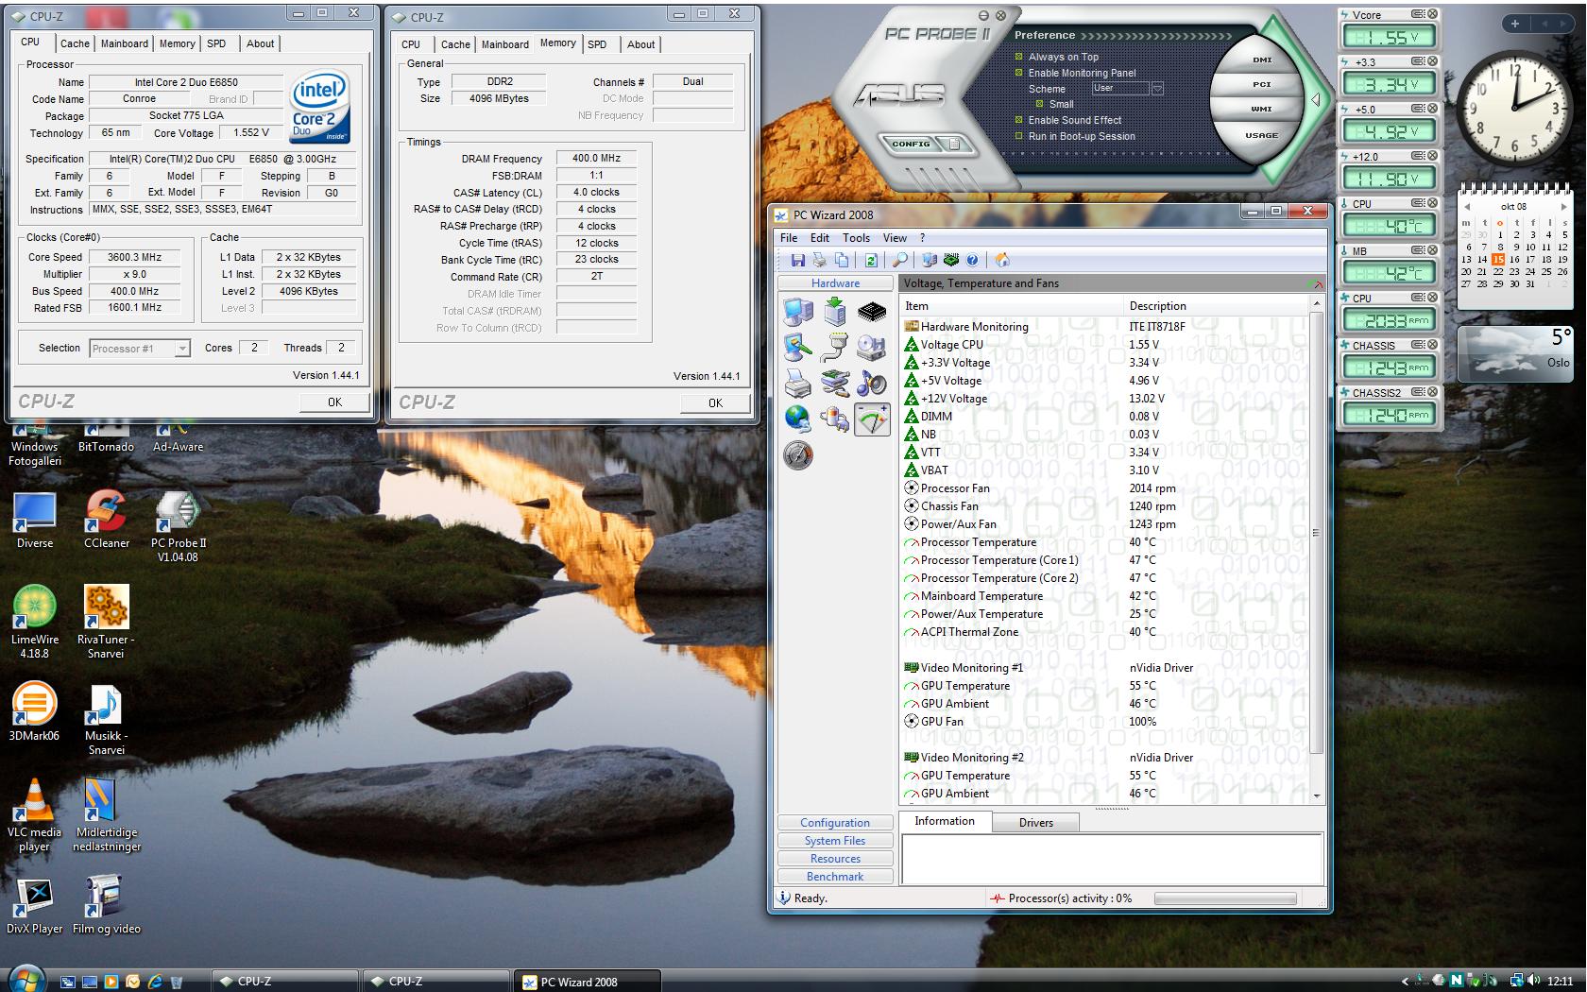Switch to Mainboard tab in left CPU-Z window
The width and height of the screenshot is (1587, 992).
coord(125,43)
